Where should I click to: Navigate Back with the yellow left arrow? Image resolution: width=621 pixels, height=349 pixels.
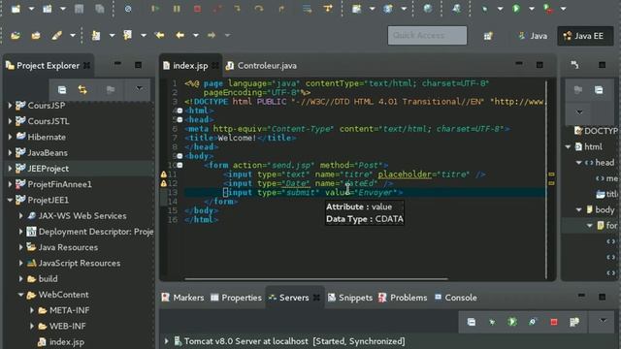click(180, 35)
